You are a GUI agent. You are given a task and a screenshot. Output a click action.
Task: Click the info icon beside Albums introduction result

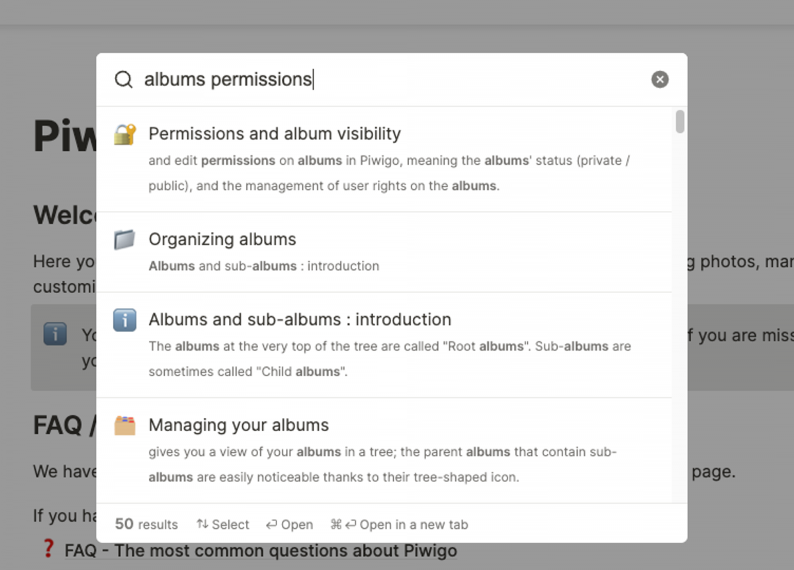point(124,319)
